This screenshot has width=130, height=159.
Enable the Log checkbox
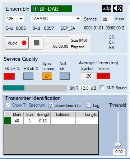[x=88, y=106]
